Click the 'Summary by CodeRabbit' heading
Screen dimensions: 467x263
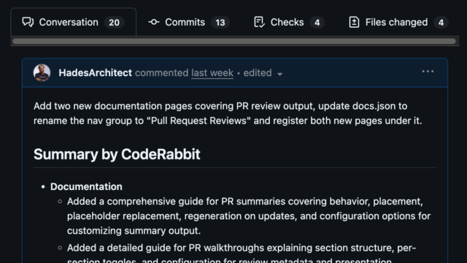pyautogui.click(x=117, y=154)
